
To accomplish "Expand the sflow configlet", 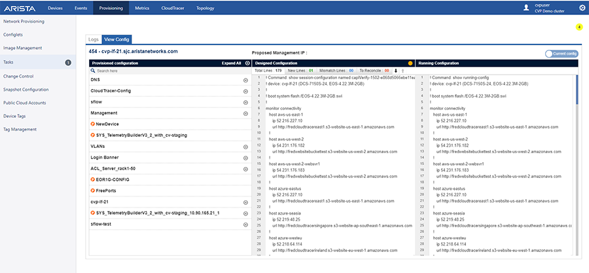I will coord(245,103).
